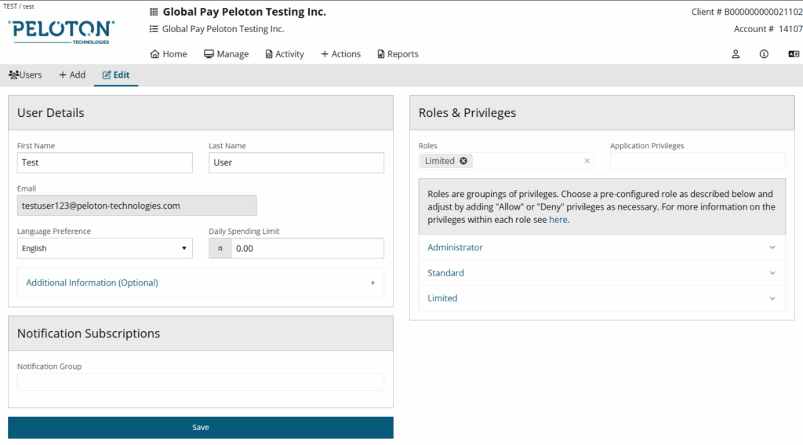This screenshot has height=445, width=803.
Task: Open the Language Preference dropdown
Action: coord(104,248)
